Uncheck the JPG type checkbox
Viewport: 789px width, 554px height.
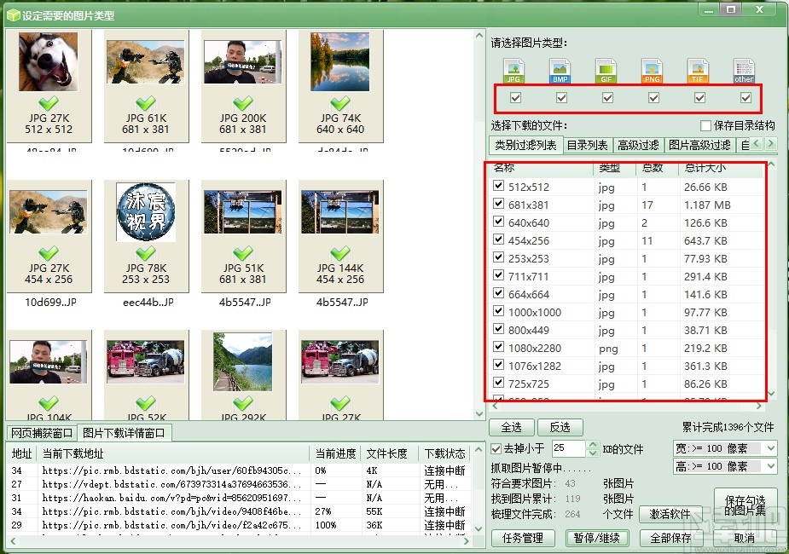point(515,97)
